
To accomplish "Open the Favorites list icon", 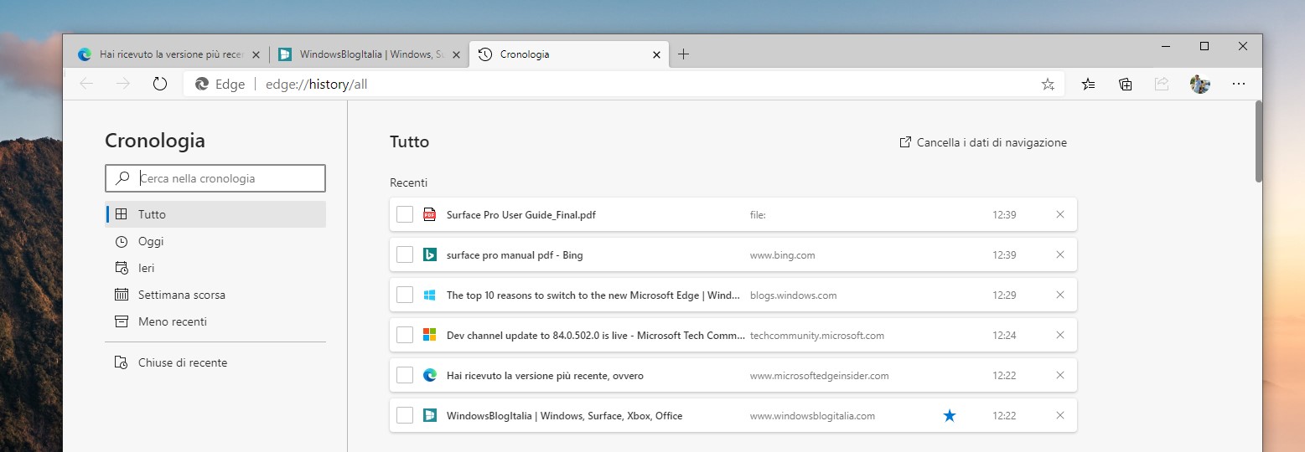I will 1088,84.
